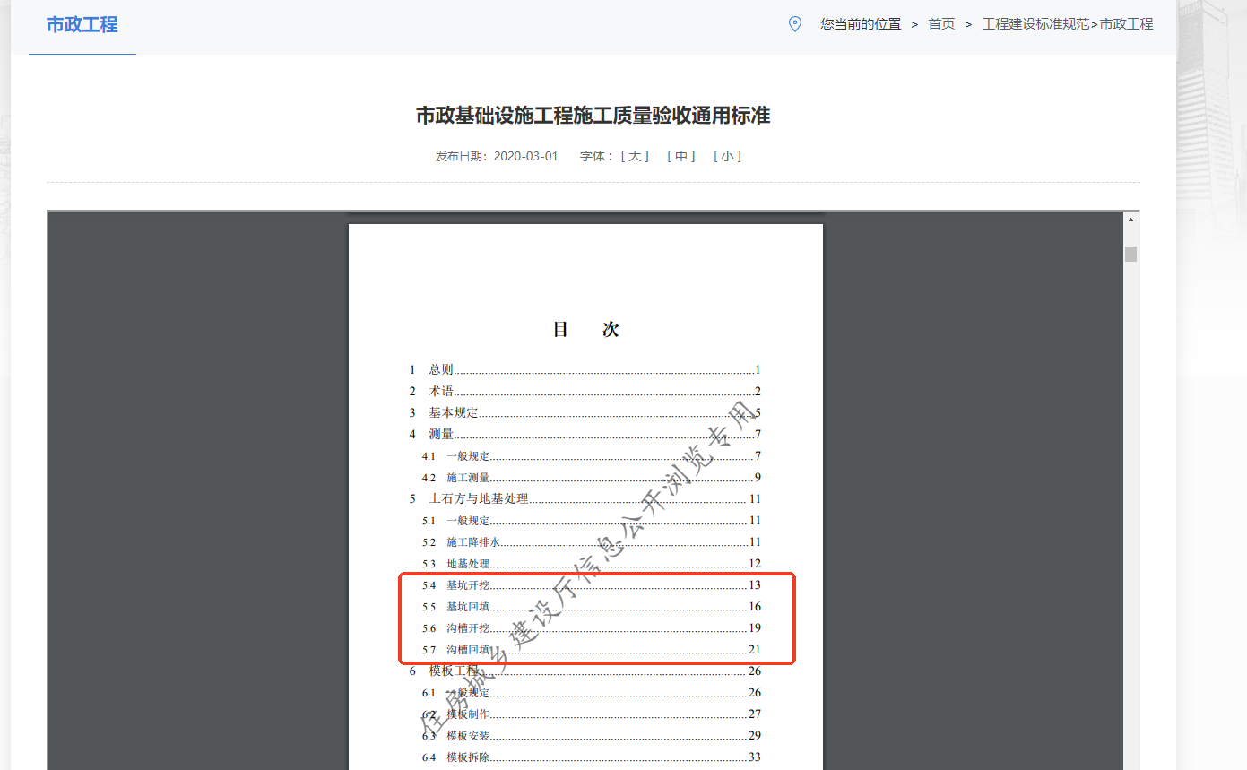Open TOC entry 4.2 施工测量
Screen dimensions: 1247x770
coord(468,478)
